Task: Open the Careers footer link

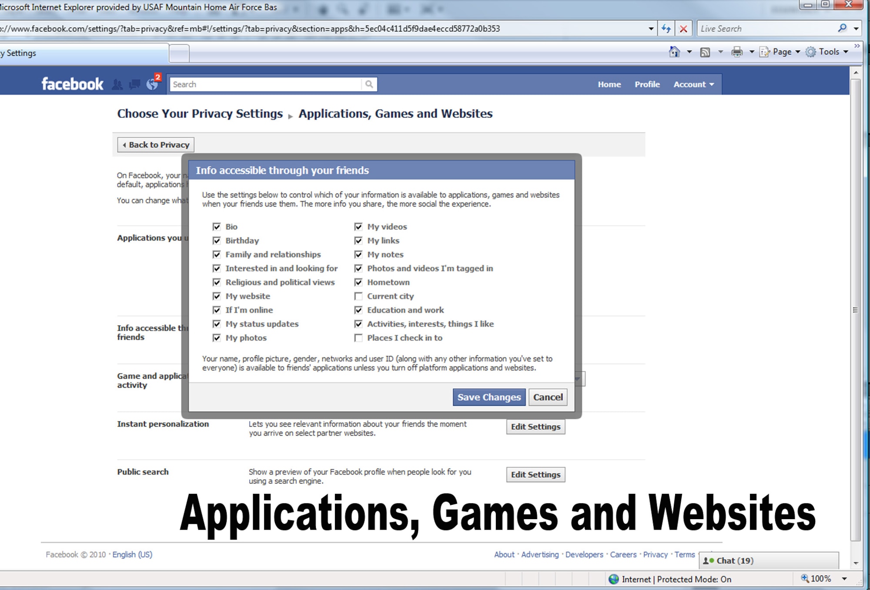Action: [x=623, y=554]
